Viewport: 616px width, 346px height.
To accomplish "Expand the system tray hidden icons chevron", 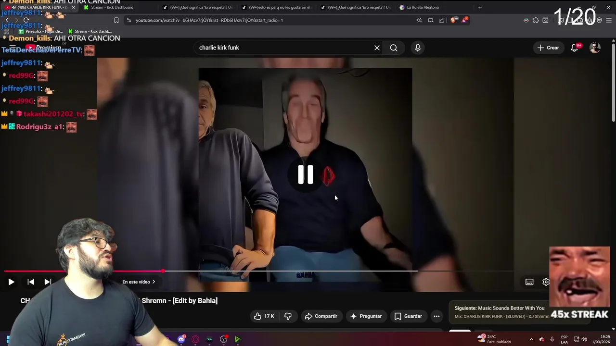I will click(531, 339).
